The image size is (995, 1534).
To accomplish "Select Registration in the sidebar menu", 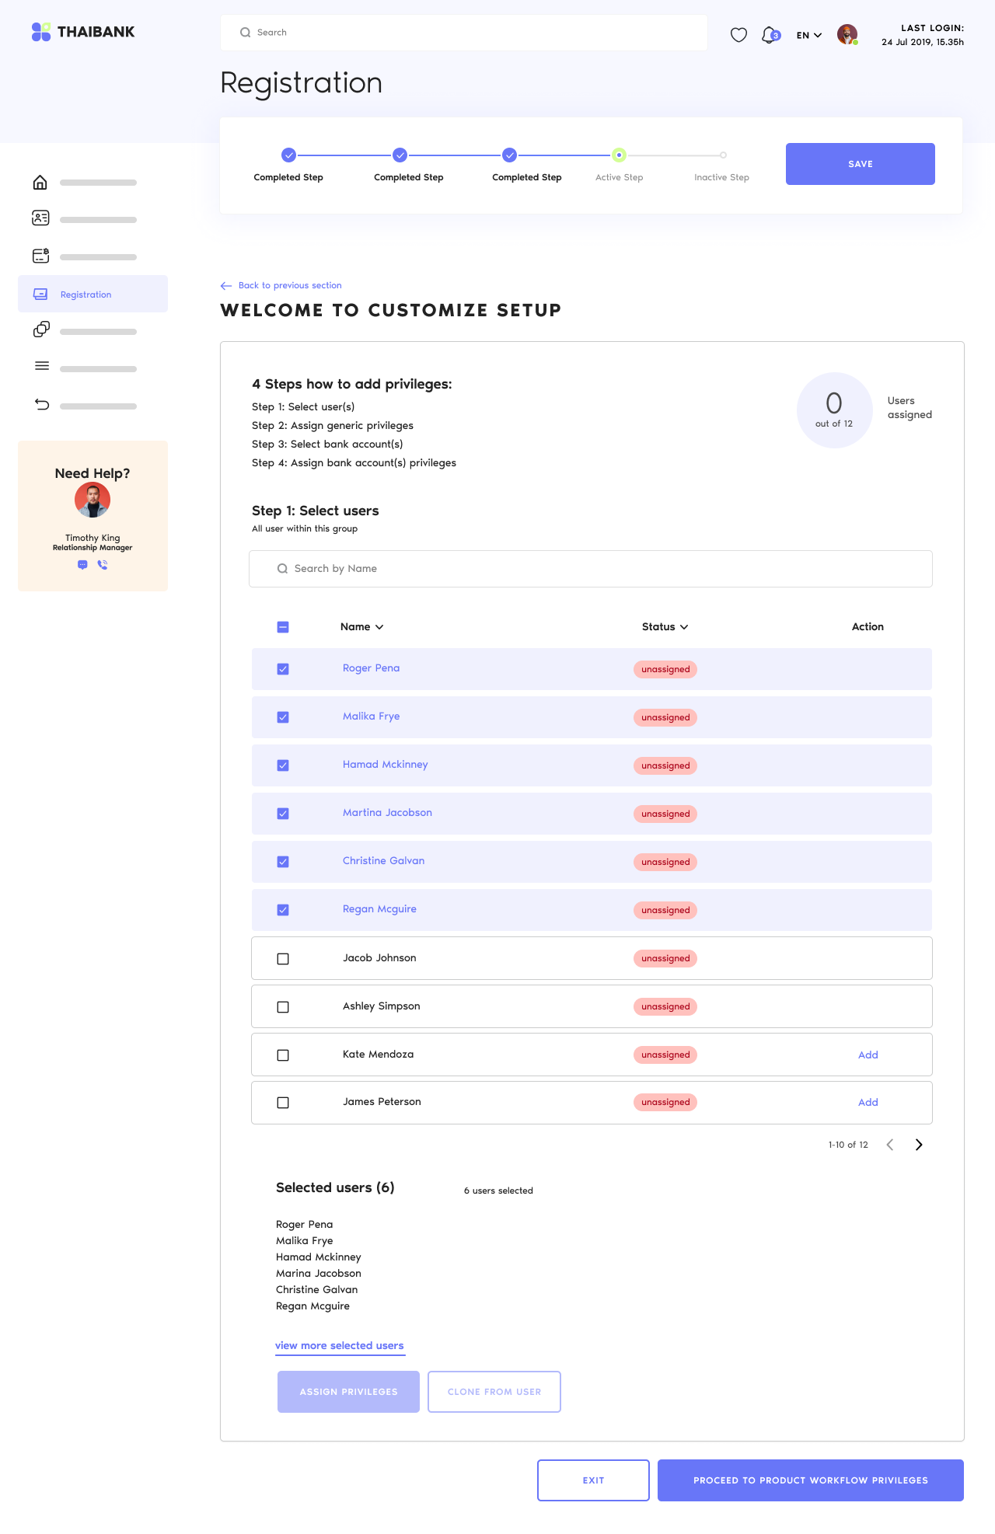I will (93, 294).
